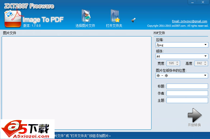
Task: Open the image position dropdown 中 - 中
Action: pyautogui.click(x=182, y=76)
